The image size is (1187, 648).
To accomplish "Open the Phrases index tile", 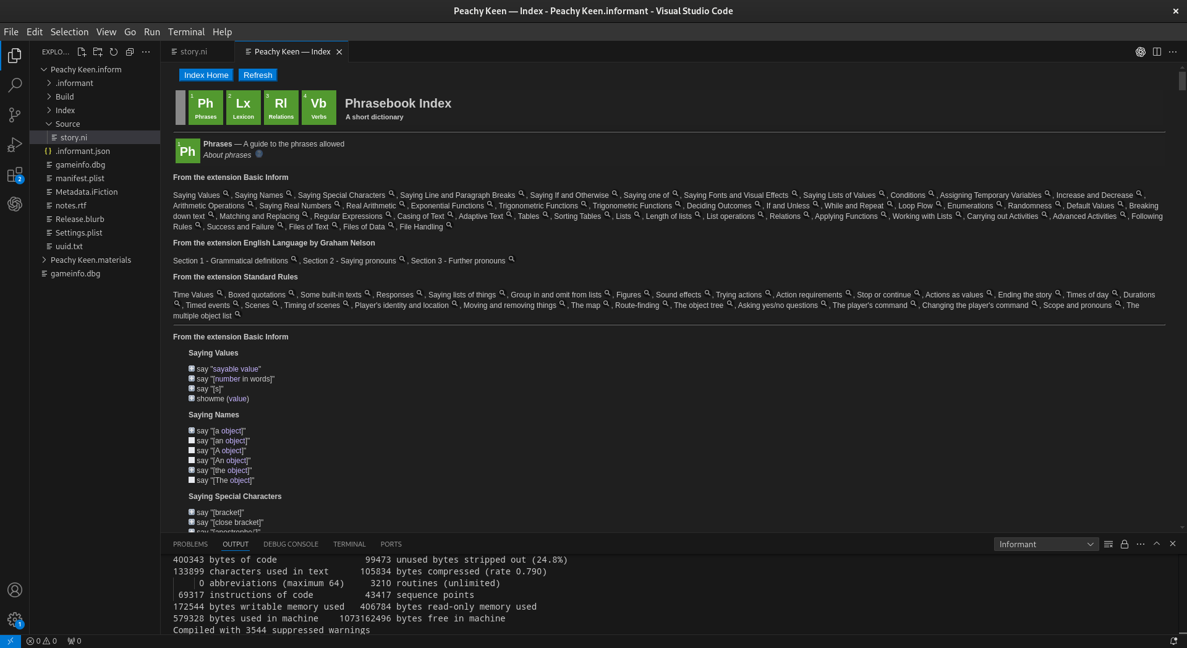I will (206, 108).
